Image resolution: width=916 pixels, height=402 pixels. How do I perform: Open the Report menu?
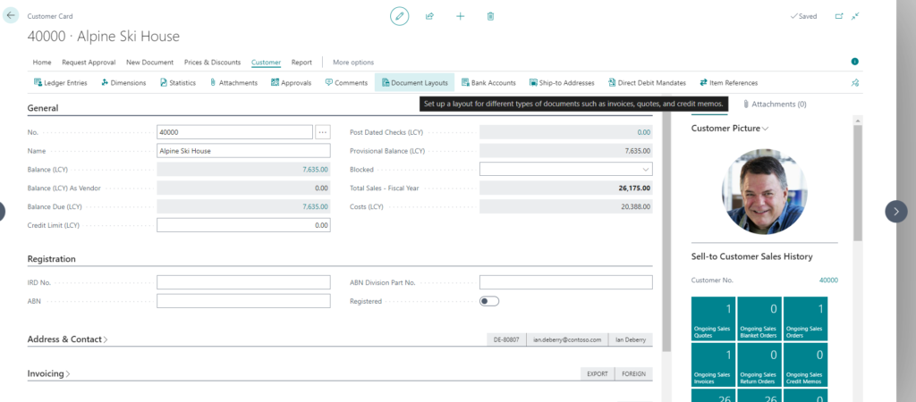(x=301, y=62)
